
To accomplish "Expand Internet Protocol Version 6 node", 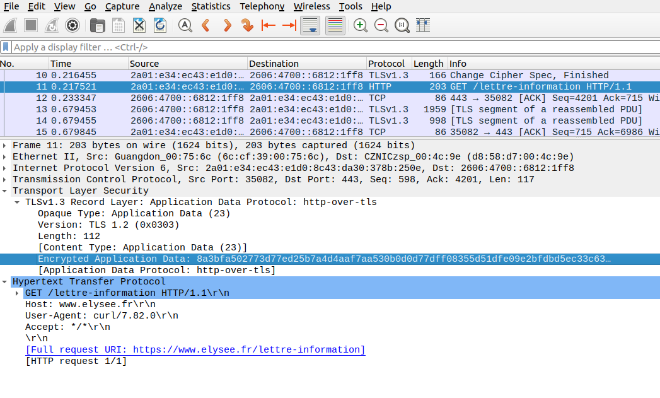I will click(4, 168).
